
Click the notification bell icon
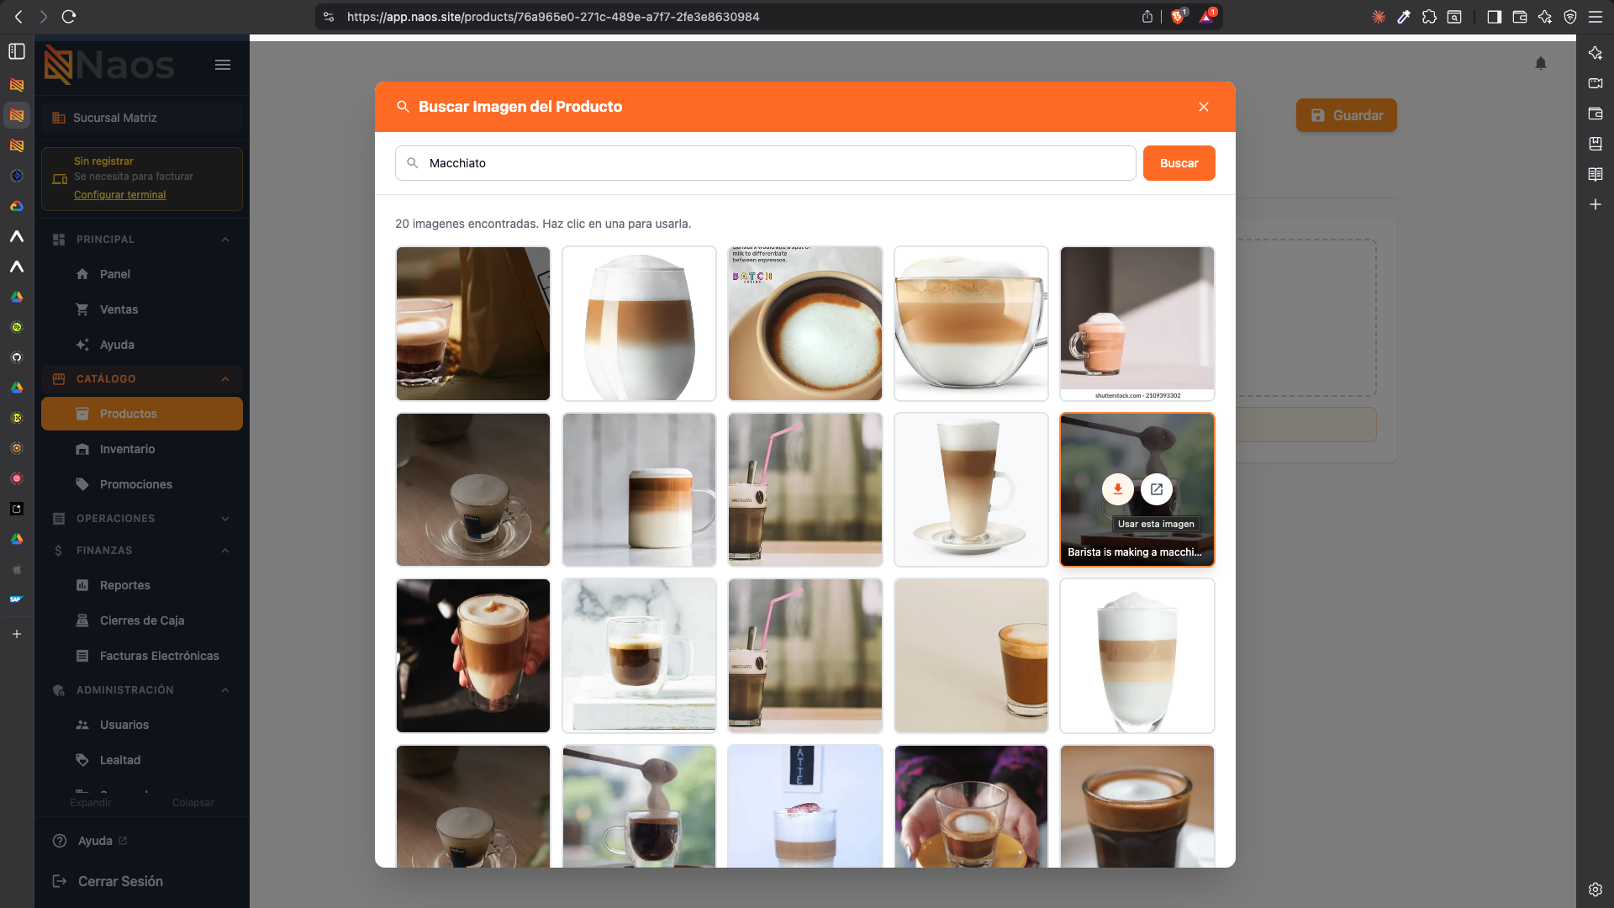(x=1541, y=63)
